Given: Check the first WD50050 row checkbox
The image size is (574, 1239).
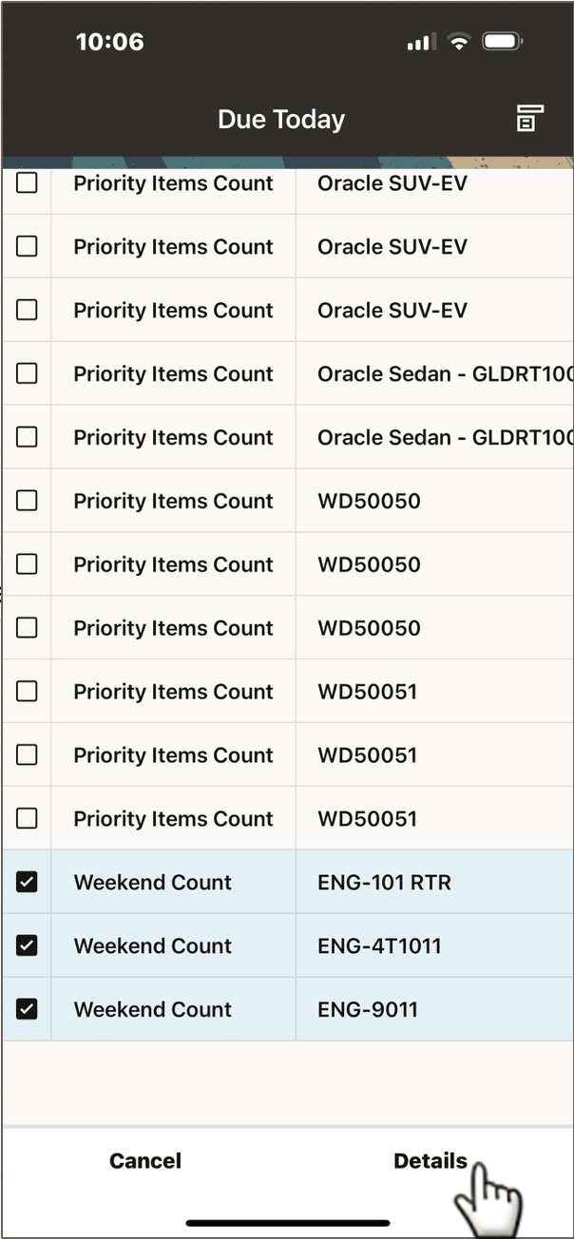Looking at the screenshot, I should click(27, 501).
